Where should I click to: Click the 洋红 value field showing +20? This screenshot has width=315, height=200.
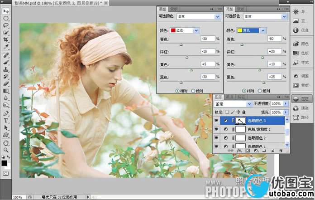(274, 51)
